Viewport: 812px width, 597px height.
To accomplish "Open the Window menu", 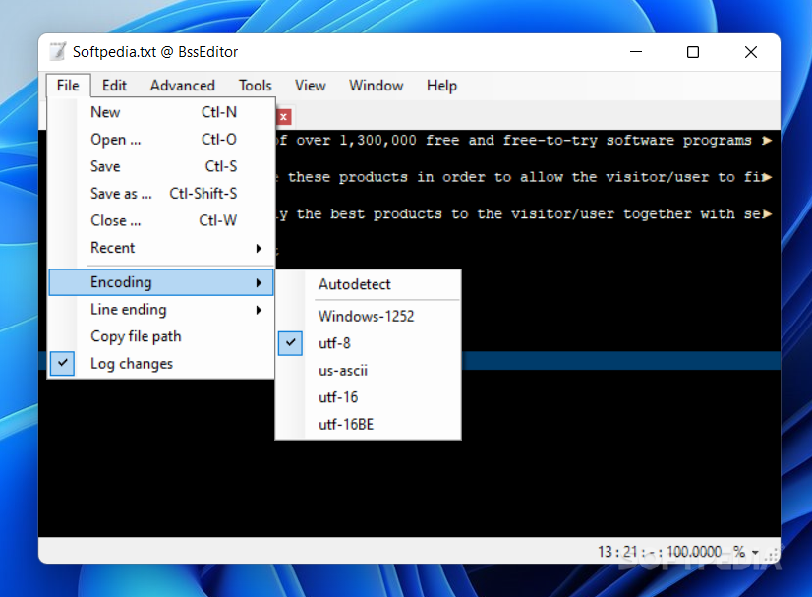I will point(376,86).
